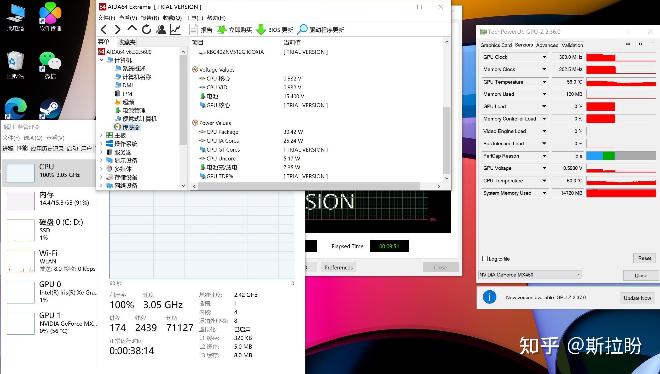Image resolution: width=660 pixels, height=374 pixels.
Task: Select 电源管理 tree item
Action: tap(130, 110)
